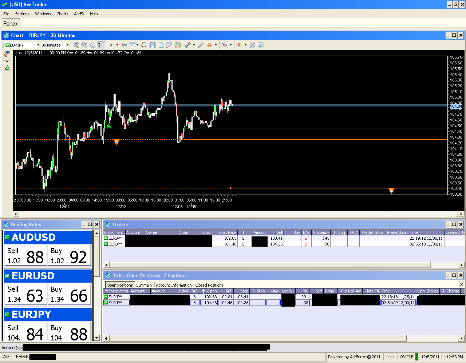This screenshot has width=466, height=363.
Task: Open the f(x) indicators function icon
Action: point(124,45)
